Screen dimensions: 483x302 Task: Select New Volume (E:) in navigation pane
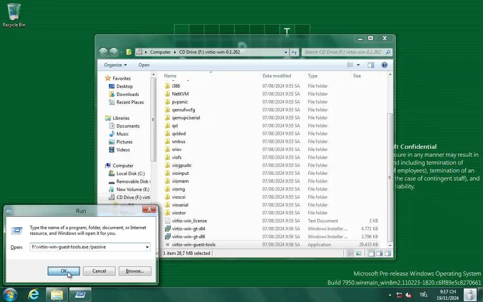(x=133, y=190)
